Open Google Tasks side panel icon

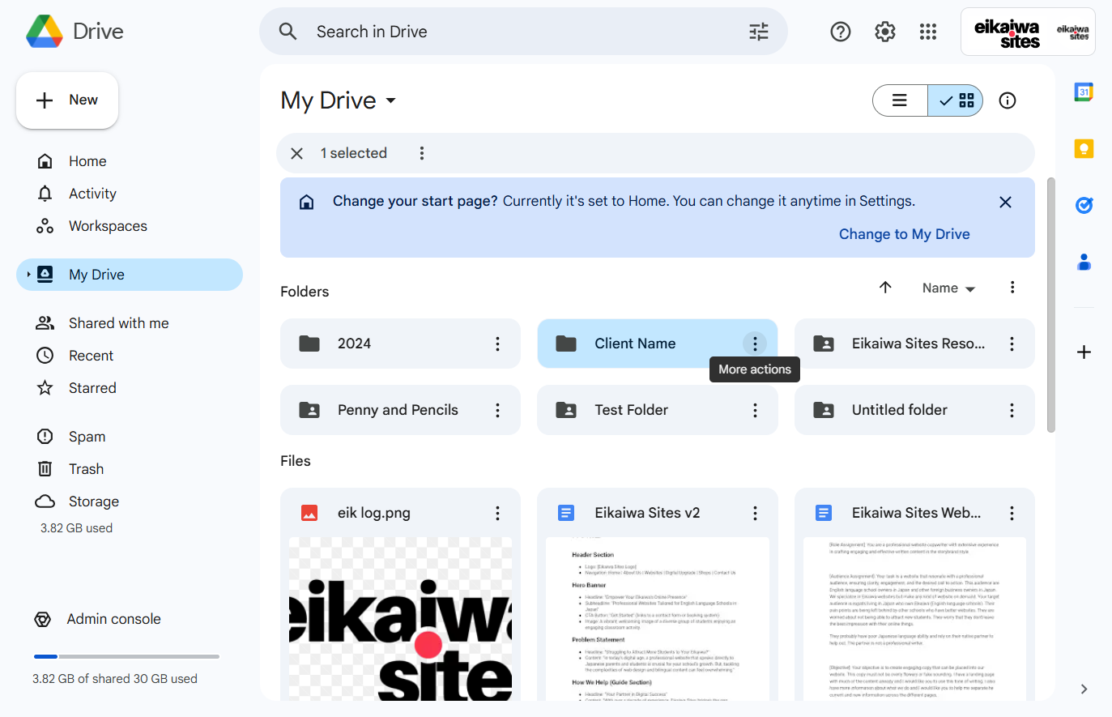pos(1084,206)
